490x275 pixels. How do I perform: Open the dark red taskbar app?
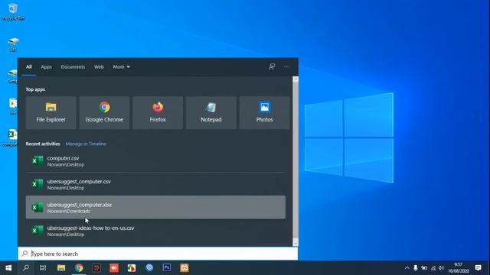[x=96, y=268]
